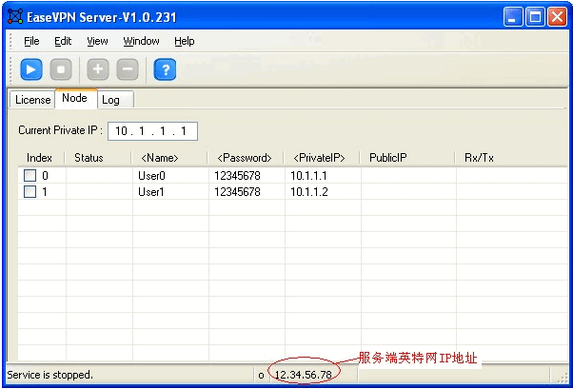Select the User1 name cell
This screenshot has height=389, width=573.
coord(151,192)
